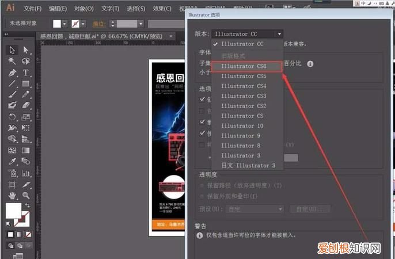The width and height of the screenshot is (395, 259).
Task: Select 保留路径（放弃透明度）radio button
Action: (202, 186)
